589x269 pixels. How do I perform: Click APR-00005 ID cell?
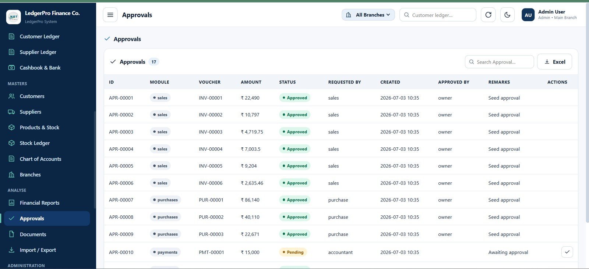pos(121,166)
